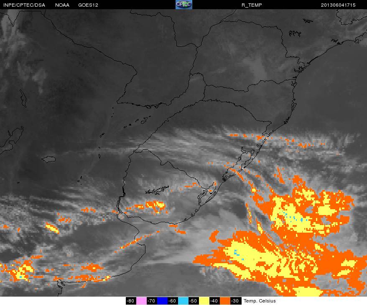
Task: Select the -80 legend value
Action: coord(131,301)
